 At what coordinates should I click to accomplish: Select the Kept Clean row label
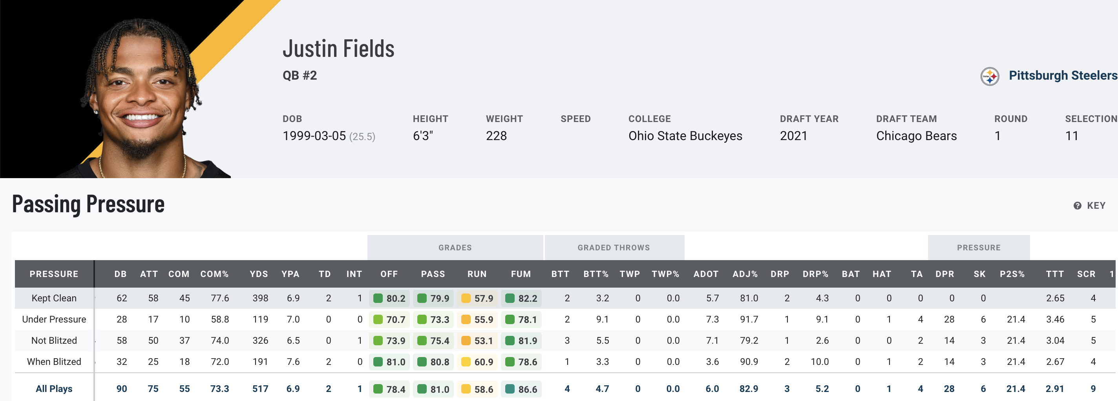click(x=54, y=298)
